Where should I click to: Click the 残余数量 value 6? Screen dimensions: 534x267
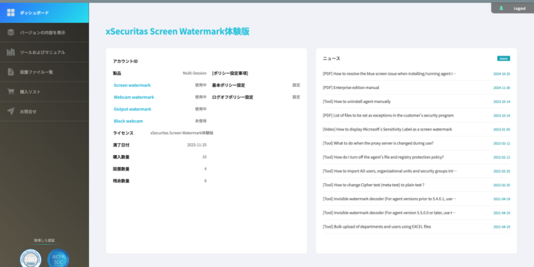click(205, 181)
